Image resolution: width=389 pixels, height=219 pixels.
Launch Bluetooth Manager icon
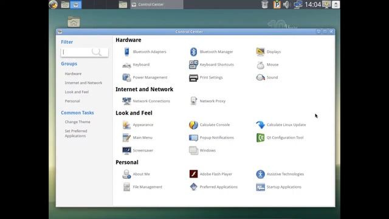click(193, 52)
